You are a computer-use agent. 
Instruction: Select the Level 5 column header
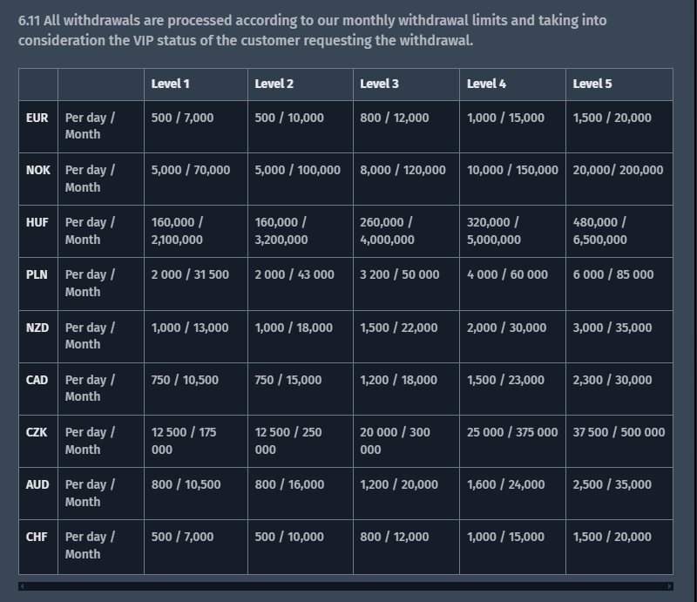click(x=592, y=84)
